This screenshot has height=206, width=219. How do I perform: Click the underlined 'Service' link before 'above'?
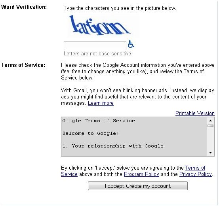[x=69, y=174]
